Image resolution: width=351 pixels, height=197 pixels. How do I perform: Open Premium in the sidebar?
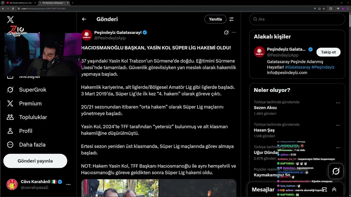click(24, 103)
